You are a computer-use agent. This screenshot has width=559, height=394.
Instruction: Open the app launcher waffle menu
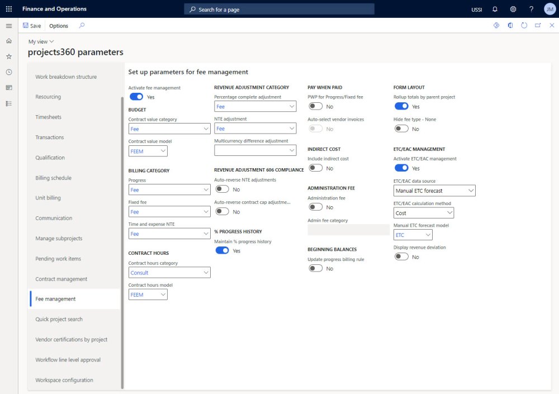pos(9,9)
